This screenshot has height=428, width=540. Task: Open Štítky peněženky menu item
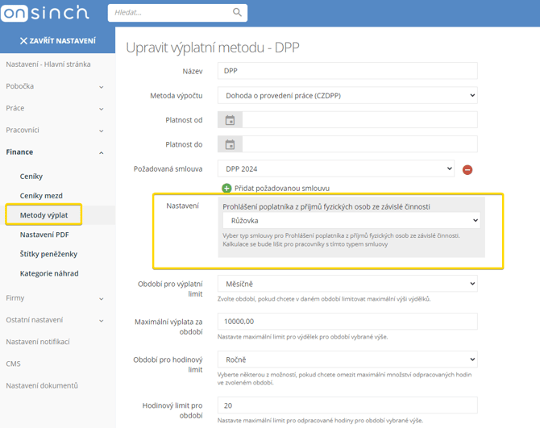pos(49,254)
